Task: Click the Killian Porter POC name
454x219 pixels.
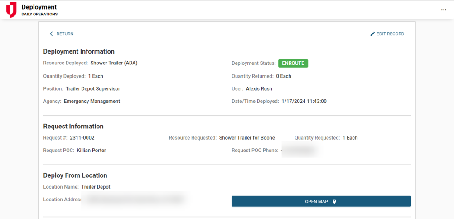Action: [91, 151]
